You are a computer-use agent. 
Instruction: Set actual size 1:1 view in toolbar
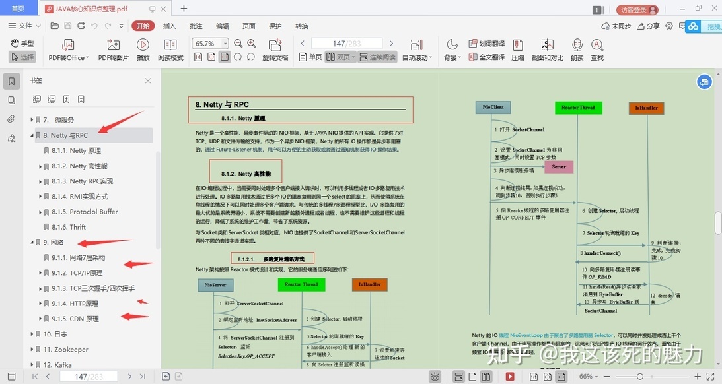click(x=198, y=57)
